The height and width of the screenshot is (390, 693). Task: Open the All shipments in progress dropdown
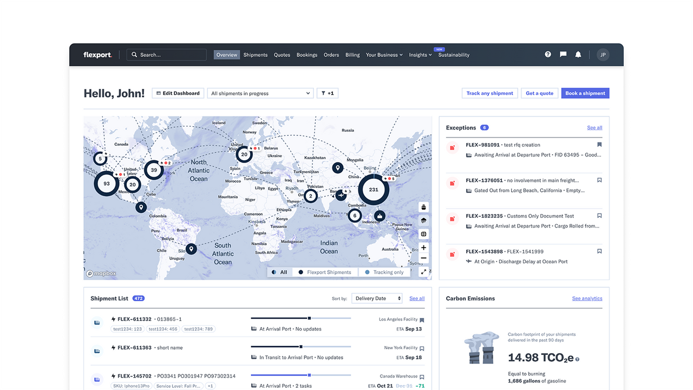point(260,93)
